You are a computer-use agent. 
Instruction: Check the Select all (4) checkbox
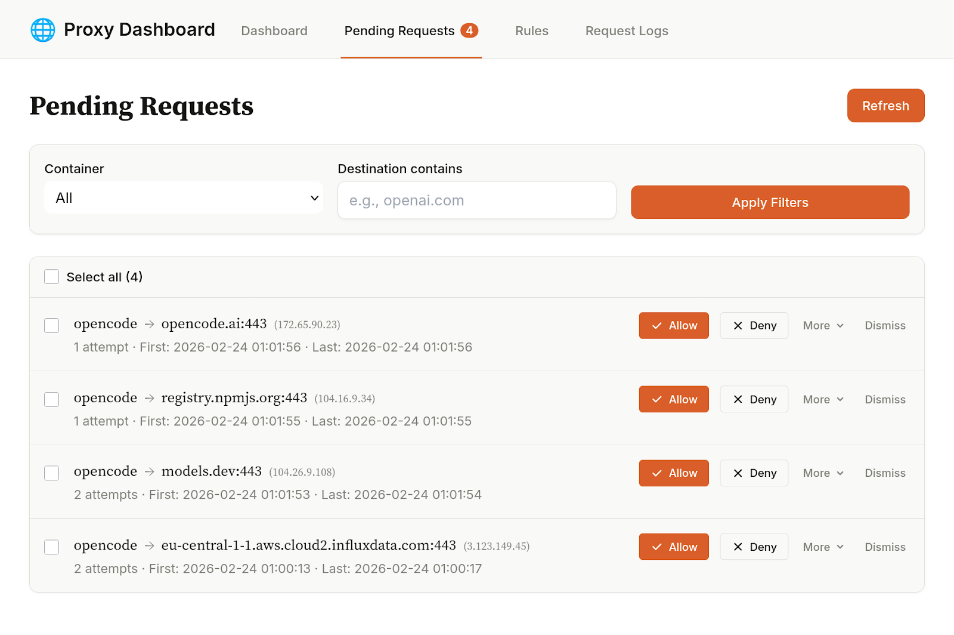52,277
